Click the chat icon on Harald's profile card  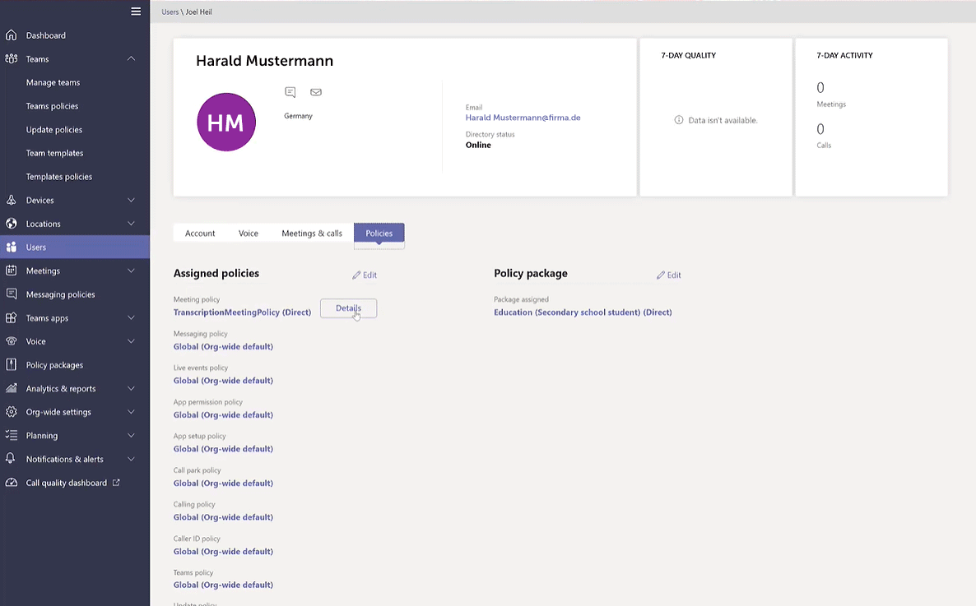(x=290, y=92)
